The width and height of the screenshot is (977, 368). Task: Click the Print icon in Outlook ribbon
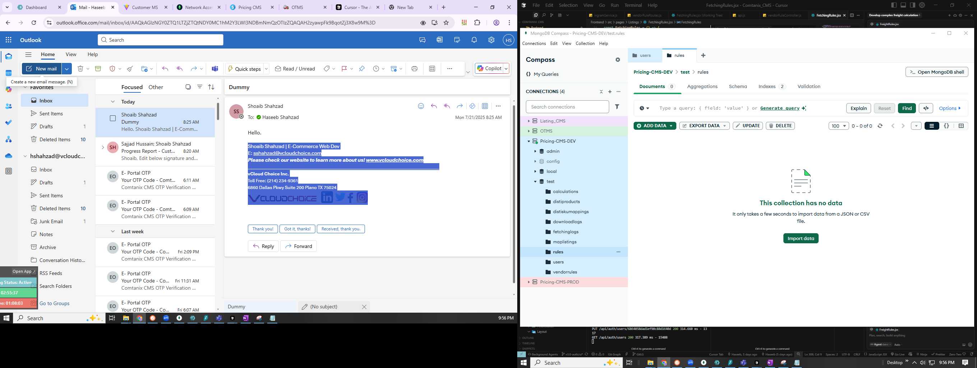pyautogui.click(x=415, y=69)
